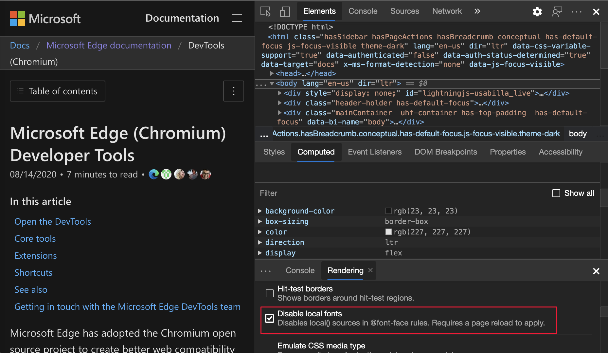Expand the background-color computed property
Viewport: 608px width, 353px height.
[260, 211]
